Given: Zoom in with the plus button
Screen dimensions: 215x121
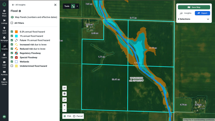Looking at the screenshot, I should coord(64,105).
